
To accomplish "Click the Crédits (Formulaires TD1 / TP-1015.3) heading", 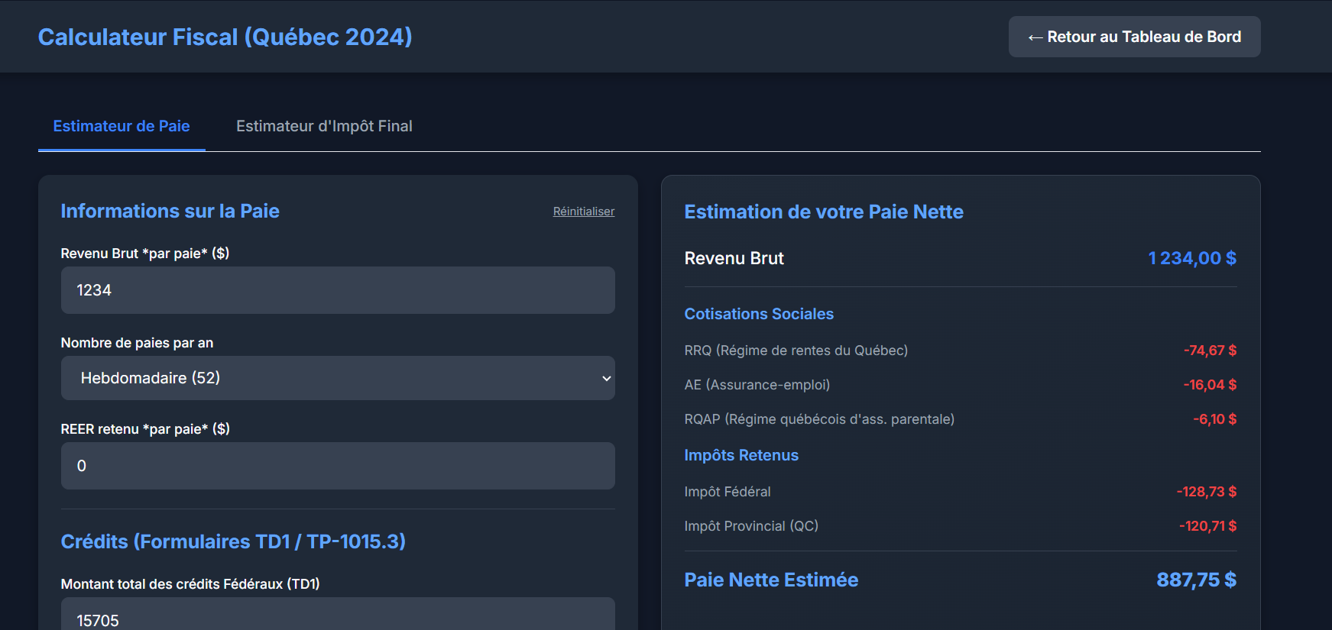I will [233, 541].
